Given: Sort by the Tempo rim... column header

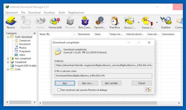Looking at the screenshot, I should pyautogui.click(x=116, y=34).
